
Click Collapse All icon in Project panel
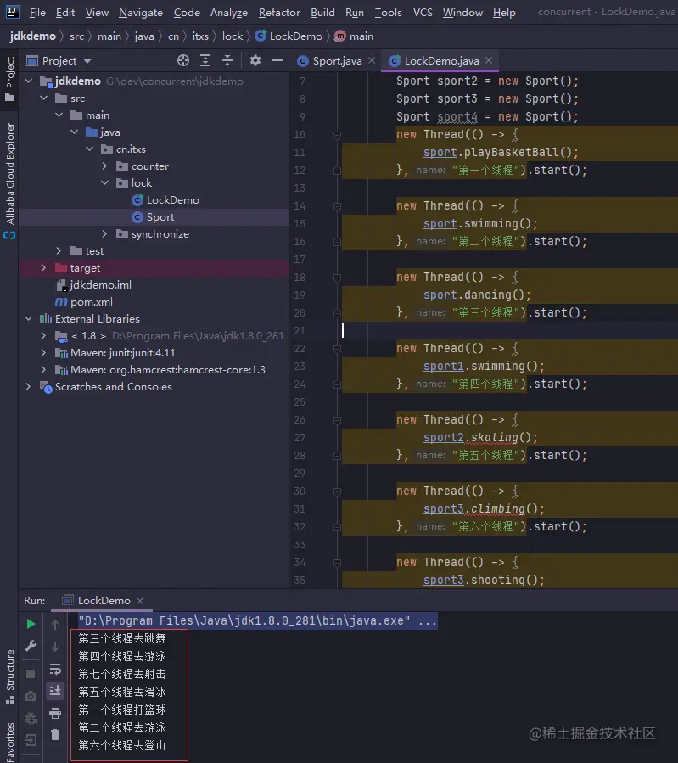(227, 60)
